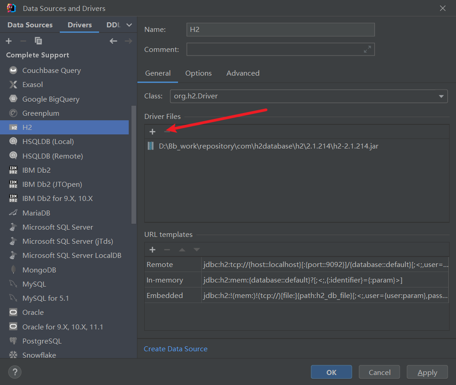Select HSQLDB (Local) in the driver list

tap(64, 141)
